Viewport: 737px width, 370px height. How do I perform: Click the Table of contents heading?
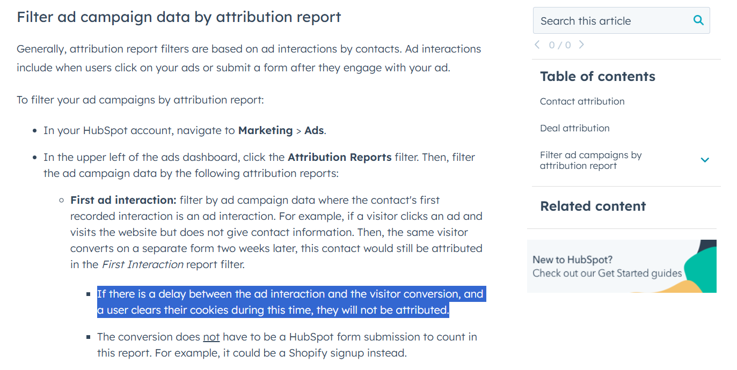point(597,76)
